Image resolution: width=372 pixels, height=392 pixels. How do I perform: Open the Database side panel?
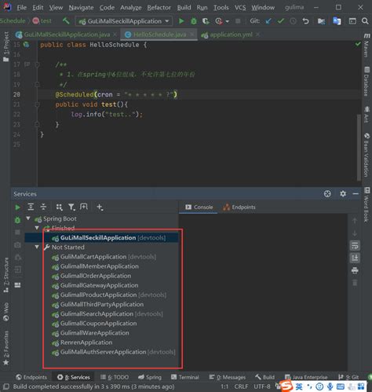(x=367, y=81)
